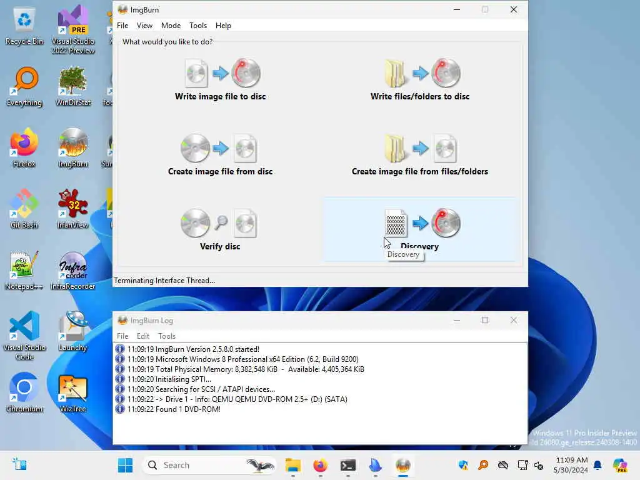Select Firefox desktop shortcut
The height and width of the screenshot is (480, 640).
pyautogui.click(x=24, y=147)
